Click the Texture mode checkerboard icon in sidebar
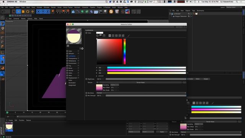The image size is (245, 138). click(x=3, y=28)
